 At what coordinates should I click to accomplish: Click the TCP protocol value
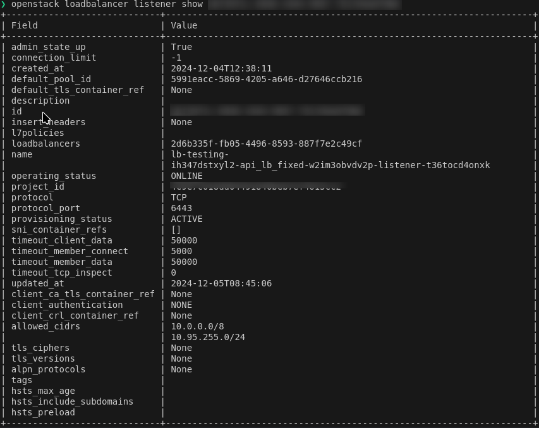click(x=179, y=197)
